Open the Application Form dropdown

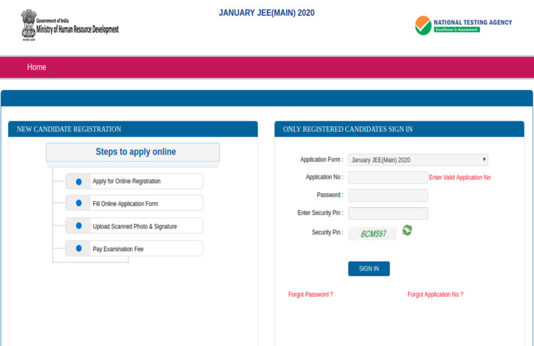418,160
